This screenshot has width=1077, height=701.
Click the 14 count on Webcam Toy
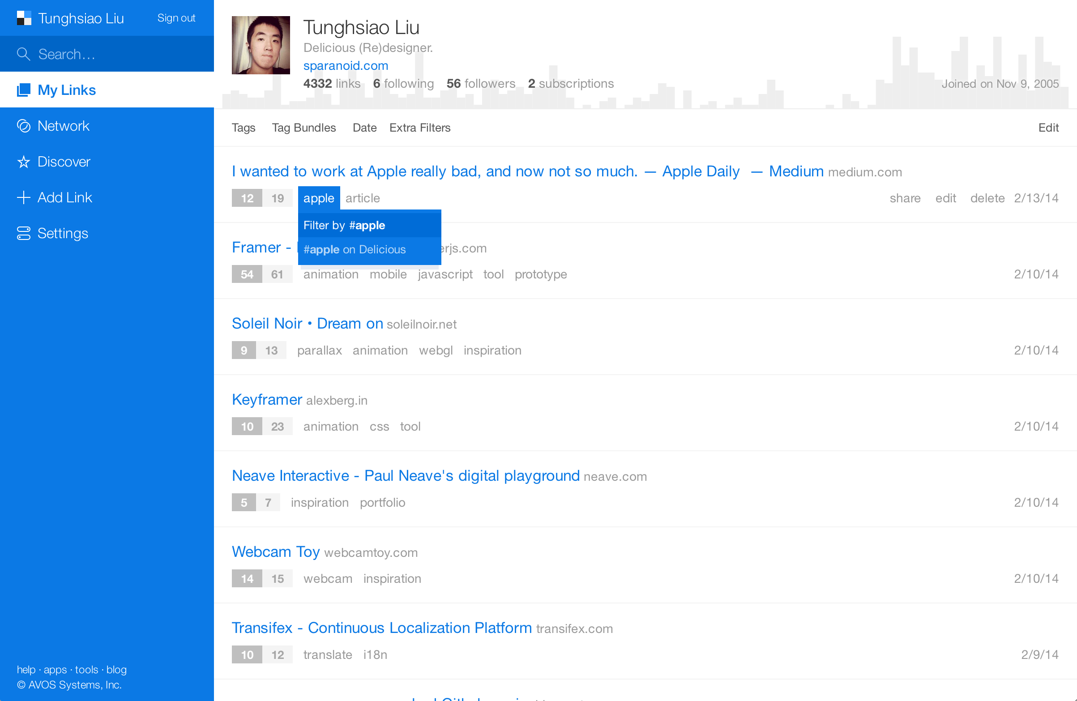(x=247, y=578)
